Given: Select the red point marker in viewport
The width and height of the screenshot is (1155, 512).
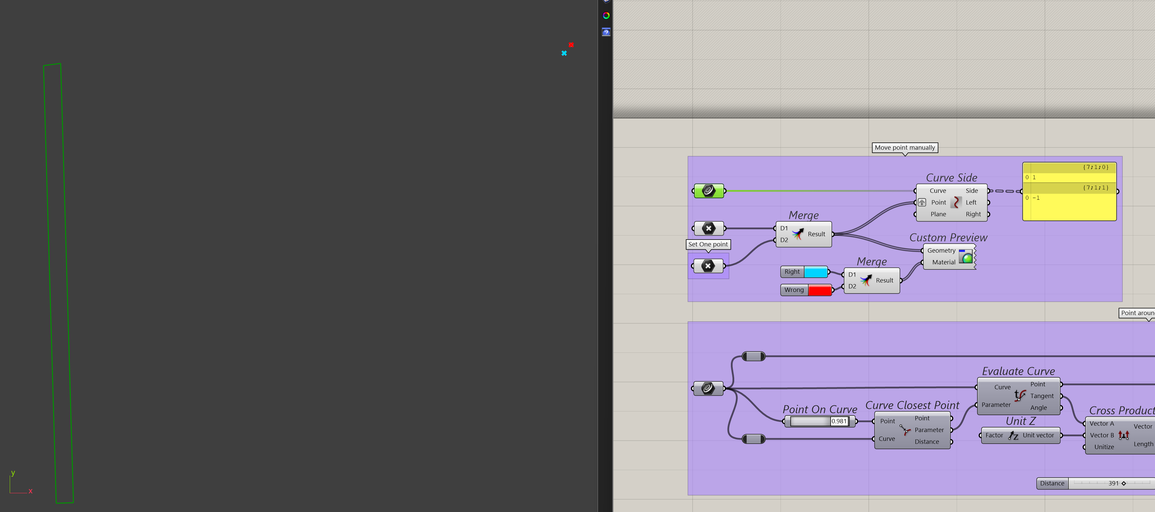Looking at the screenshot, I should pos(571,45).
